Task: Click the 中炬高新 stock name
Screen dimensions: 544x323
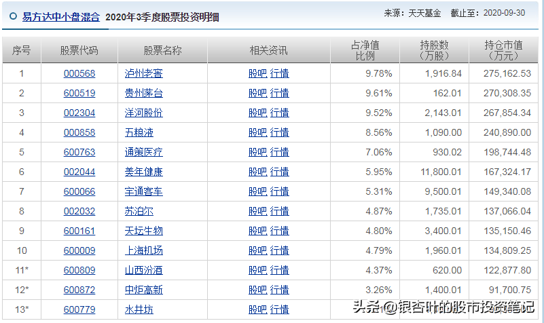Action: (x=143, y=290)
